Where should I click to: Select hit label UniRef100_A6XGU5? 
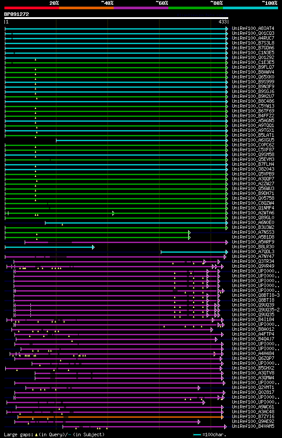[x=253, y=140]
